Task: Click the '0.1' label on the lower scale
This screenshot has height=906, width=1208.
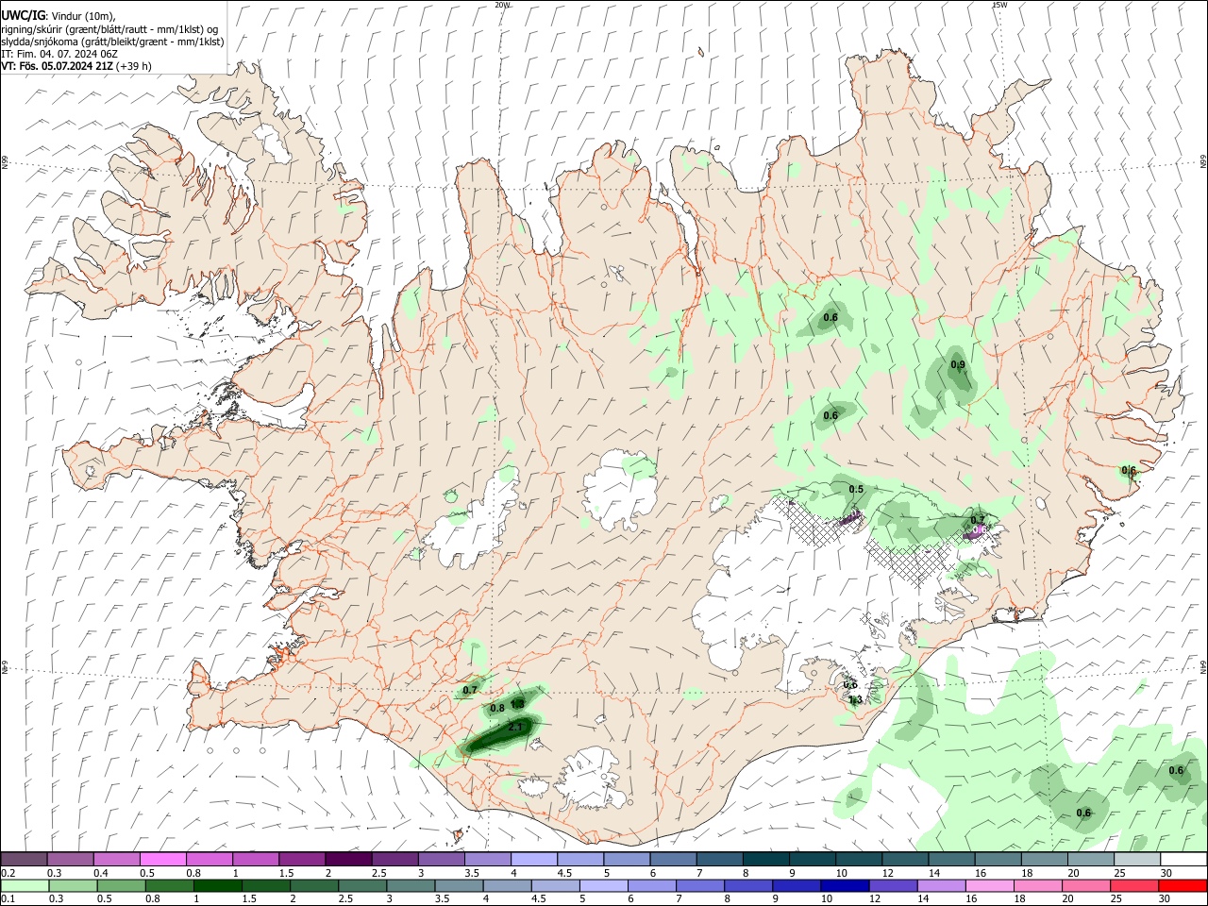Action: click(x=7, y=899)
